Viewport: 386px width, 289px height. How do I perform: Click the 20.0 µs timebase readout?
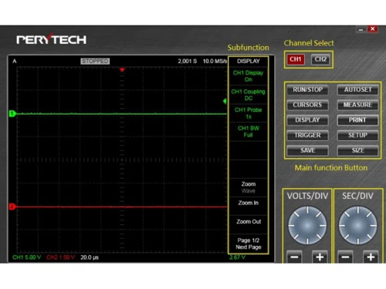(x=90, y=257)
